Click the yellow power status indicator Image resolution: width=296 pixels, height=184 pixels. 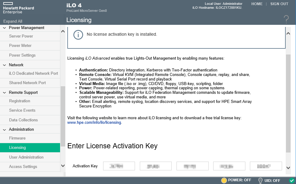(224, 180)
